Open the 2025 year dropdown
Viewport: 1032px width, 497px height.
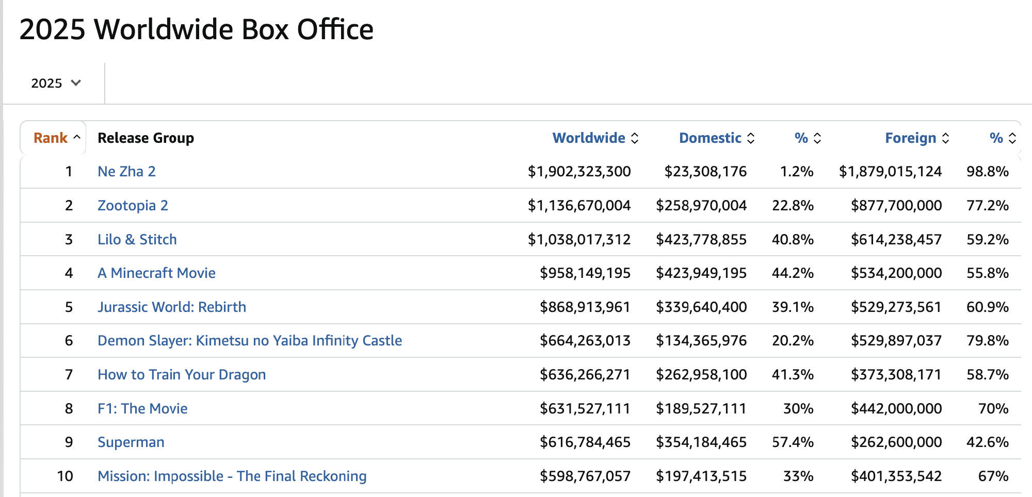56,83
